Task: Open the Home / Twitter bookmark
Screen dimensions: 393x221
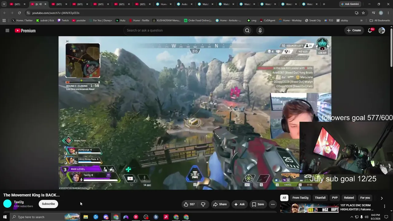Action: [22, 21]
